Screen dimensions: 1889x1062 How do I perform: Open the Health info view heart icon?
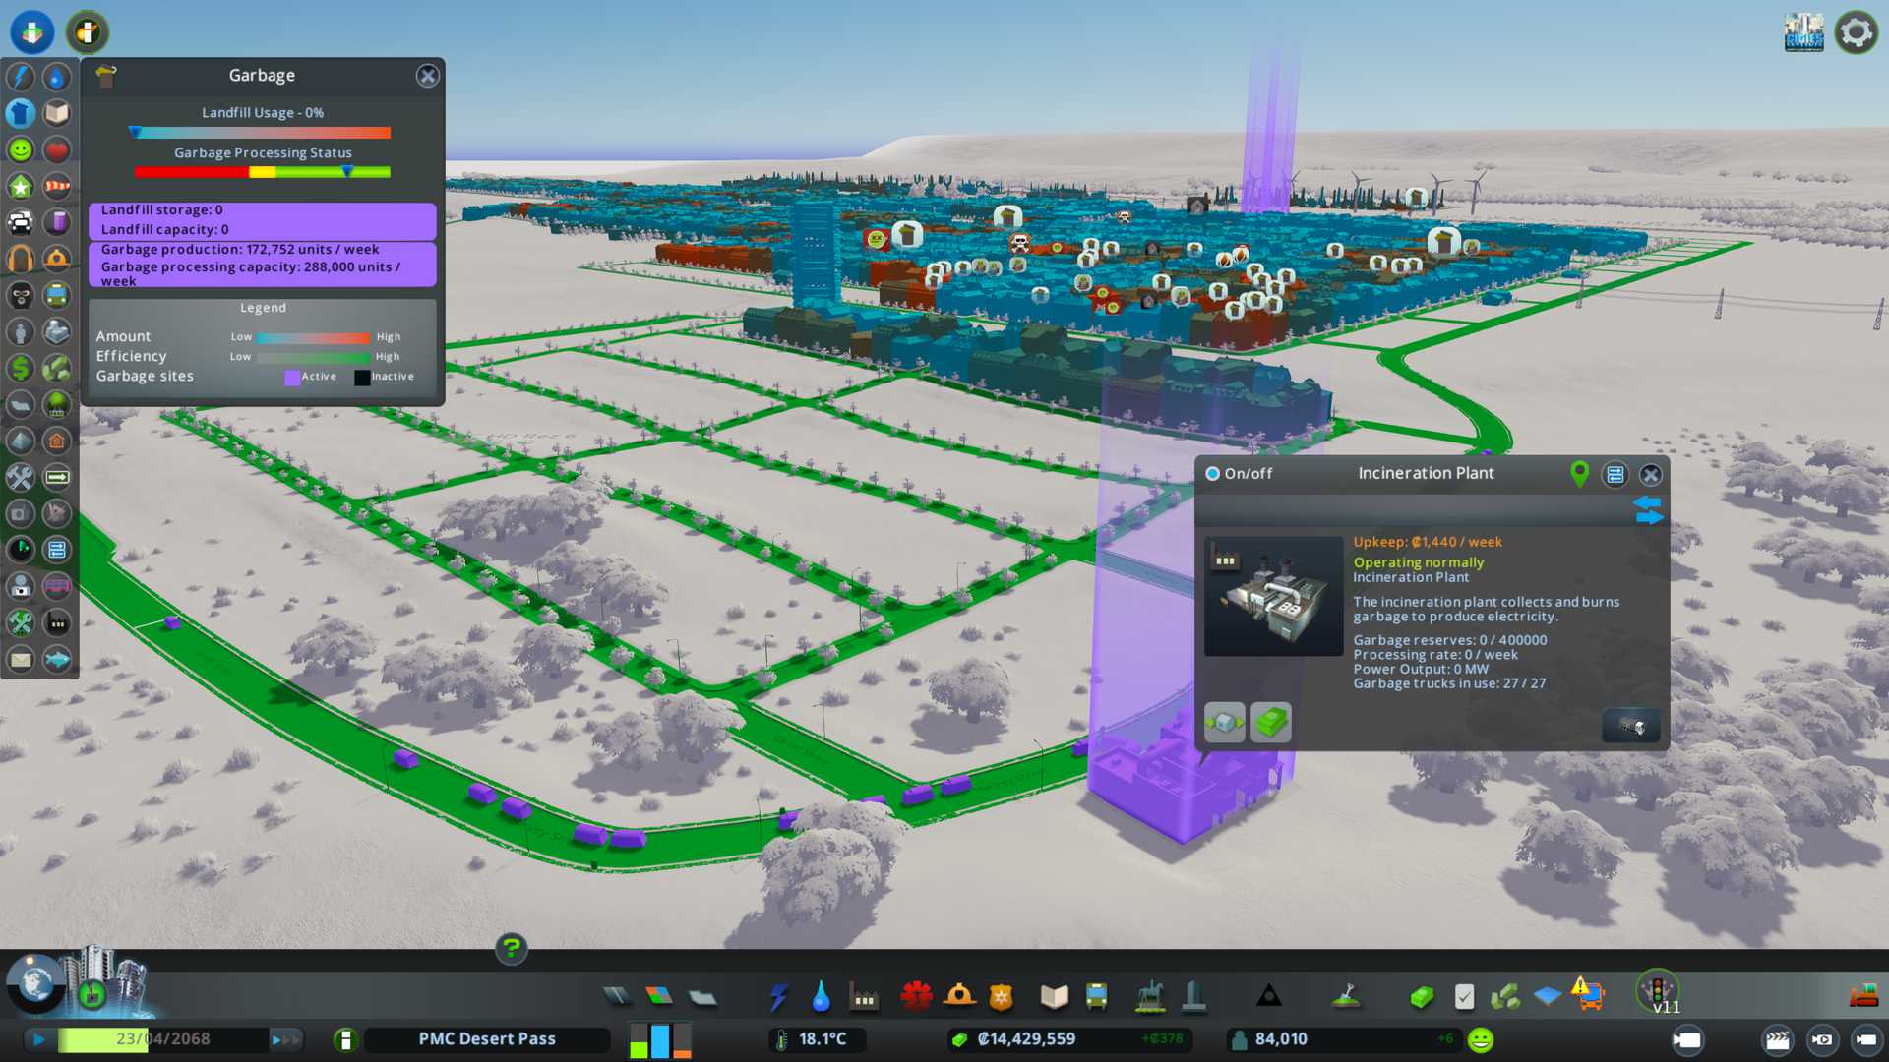[x=57, y=149]
